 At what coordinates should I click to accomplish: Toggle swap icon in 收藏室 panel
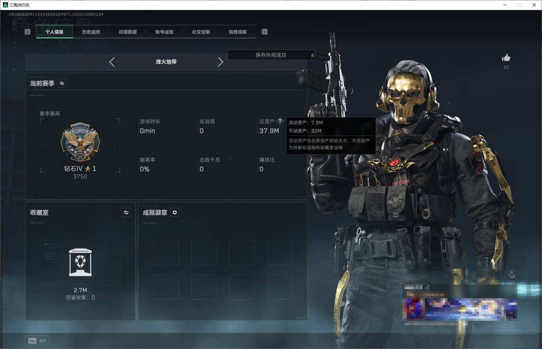[x=126, y=212]
